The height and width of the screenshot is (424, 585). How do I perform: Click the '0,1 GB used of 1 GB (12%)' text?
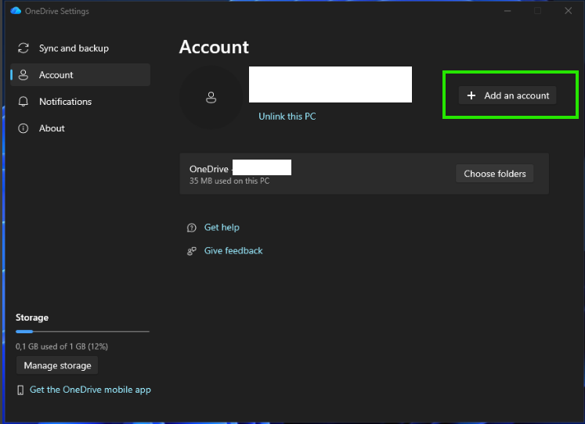62,347
